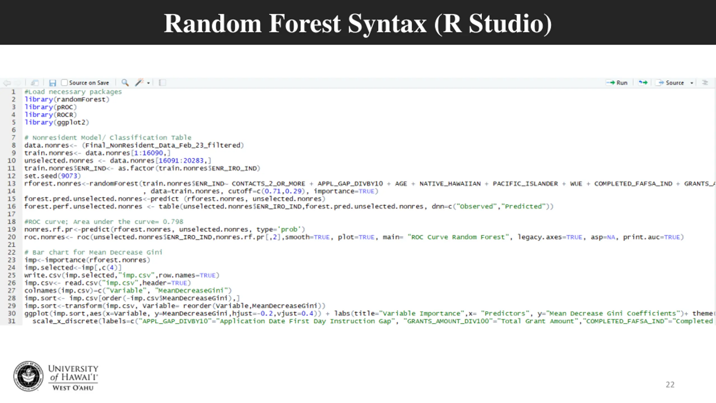Enable the Source on Save checkbox
The width and height of the screenshot is (716, 403).
64,83
